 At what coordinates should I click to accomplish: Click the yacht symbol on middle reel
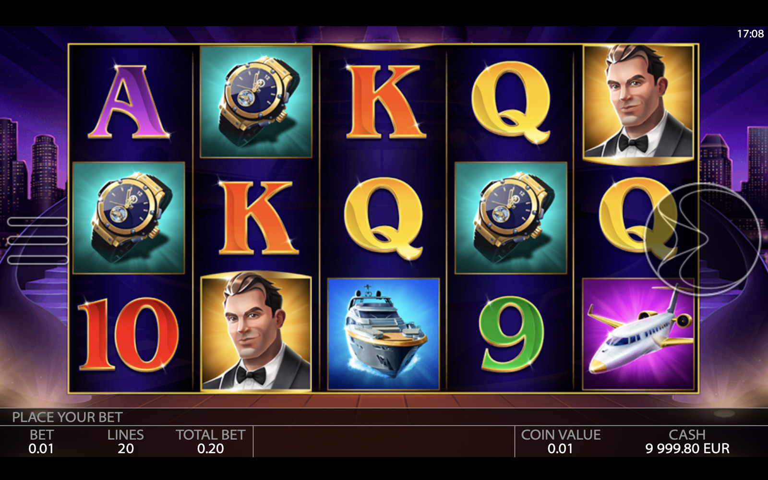[384, 334]
